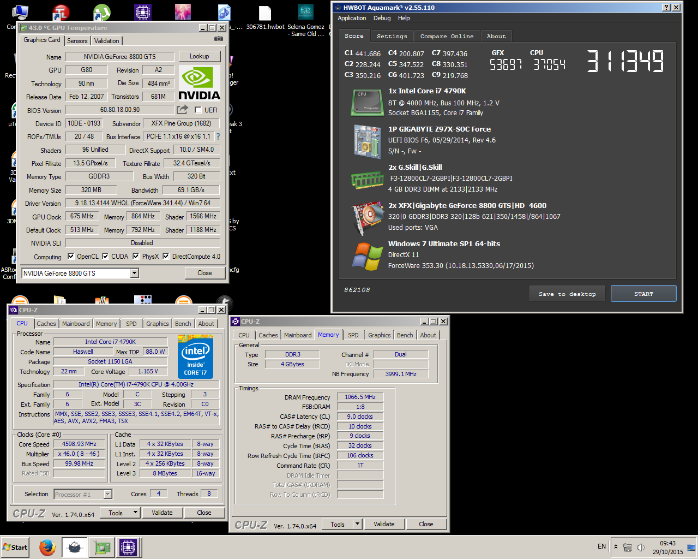Click the RAM module icon in Aquamark
Viewport: 698px width, 559px height.
coord(368,179)
